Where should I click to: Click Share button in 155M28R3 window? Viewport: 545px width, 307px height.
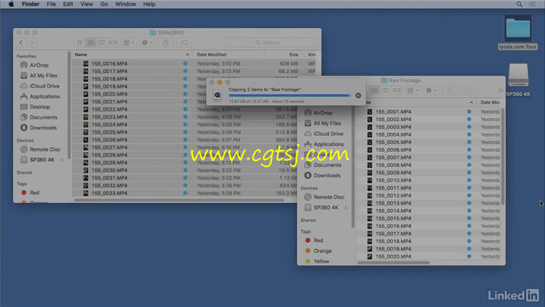click(x=166, y=42)
